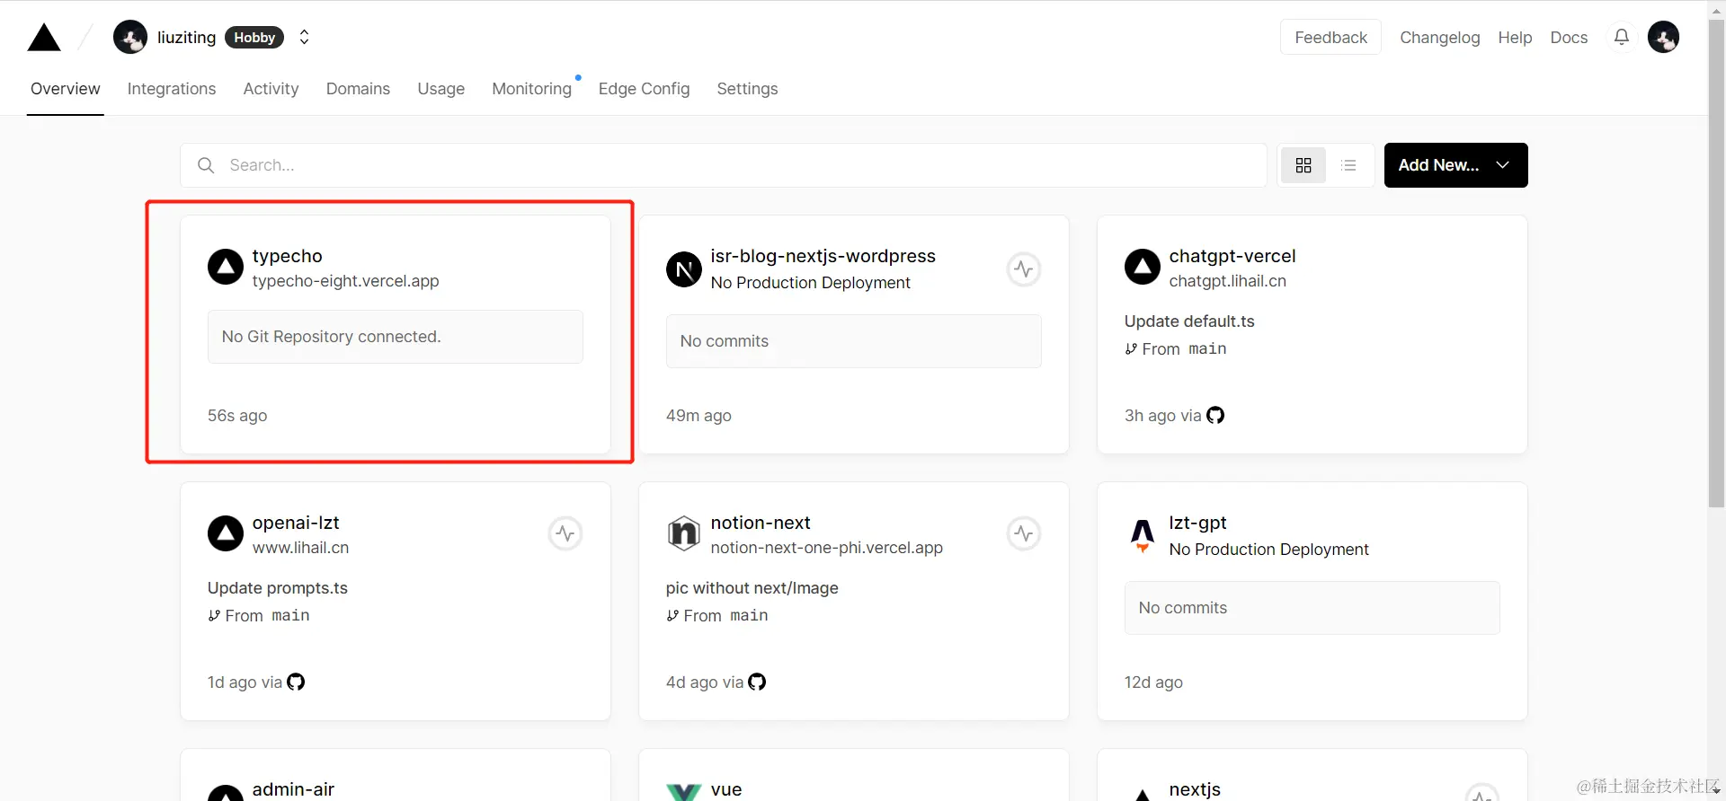Open the lzt-gpt project

pyautogui.click(x=1197, y=523)
